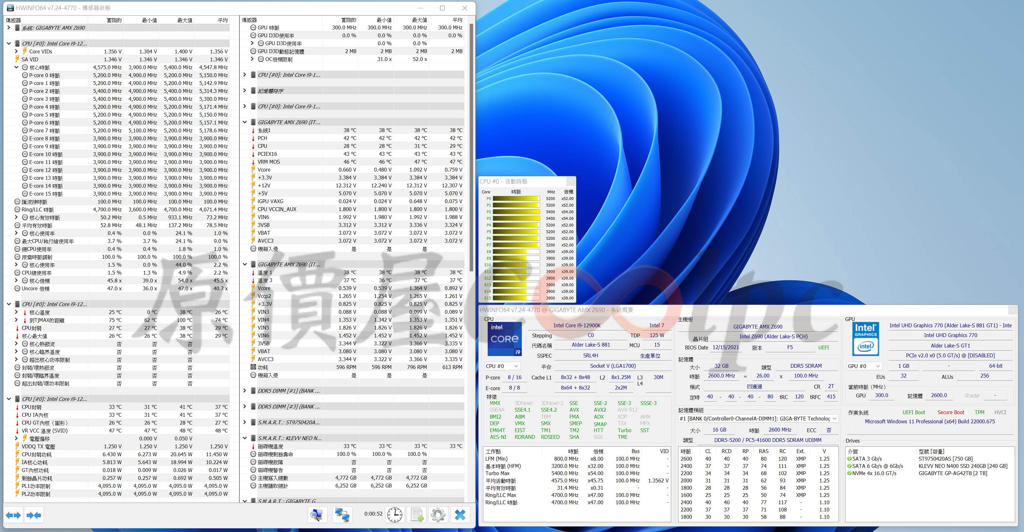Expand the 核心溫度 row
Viewport: 1024px width, 532px height.
(x=16, y=312)
